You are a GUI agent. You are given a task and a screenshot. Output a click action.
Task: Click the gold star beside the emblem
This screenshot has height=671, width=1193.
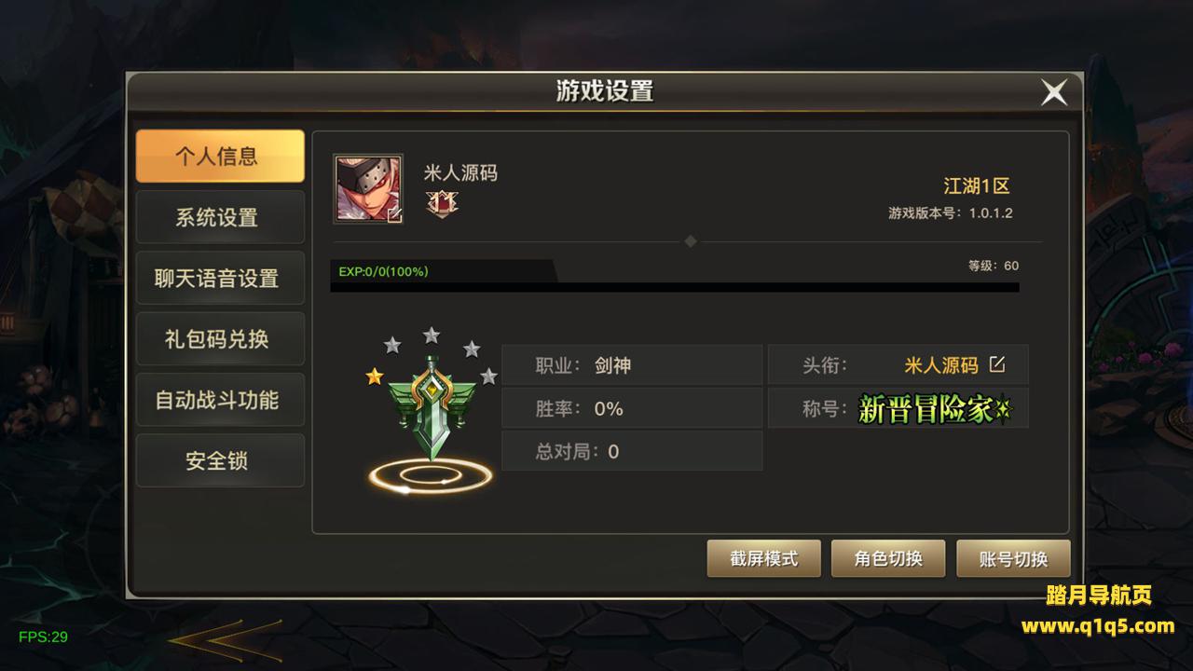tap(375, 377)
